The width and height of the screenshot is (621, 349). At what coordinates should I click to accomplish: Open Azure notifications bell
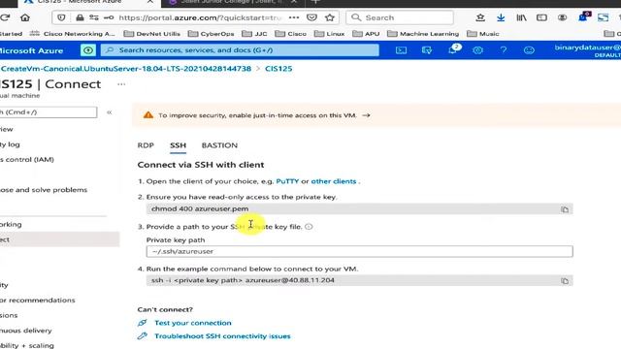click(x=453, y=49)
